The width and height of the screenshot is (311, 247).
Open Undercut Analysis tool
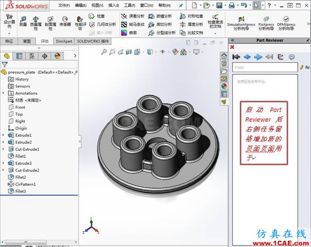[160, 24]
